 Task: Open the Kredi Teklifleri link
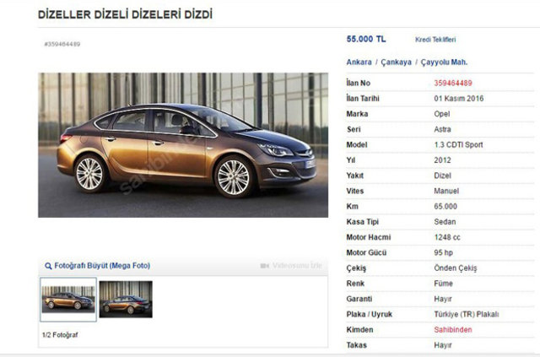coord(435,40)
